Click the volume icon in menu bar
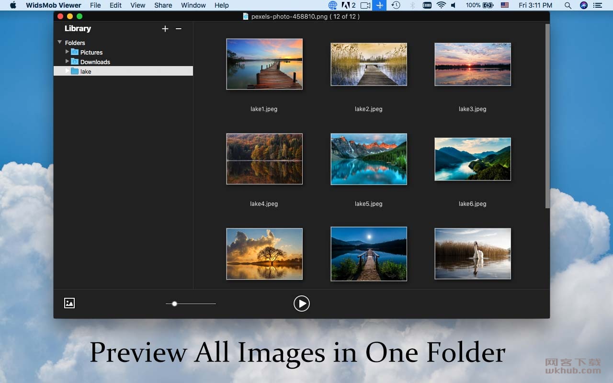Screen dimensions: 613x383 454,5
